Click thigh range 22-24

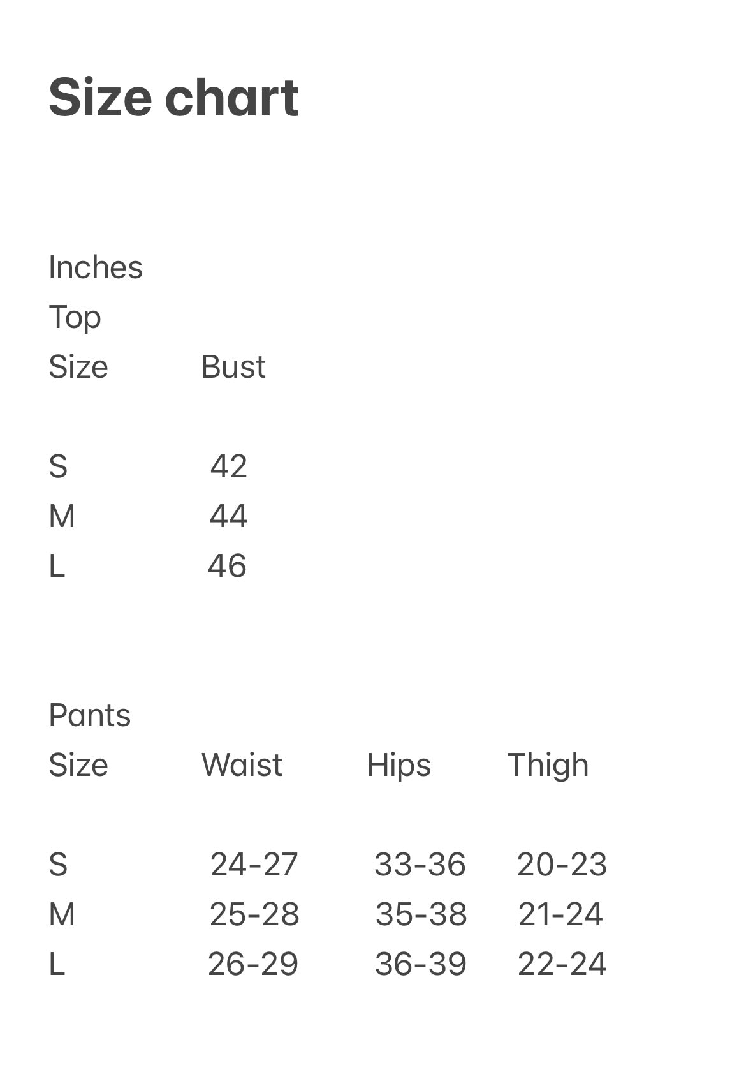pos(562,964)
